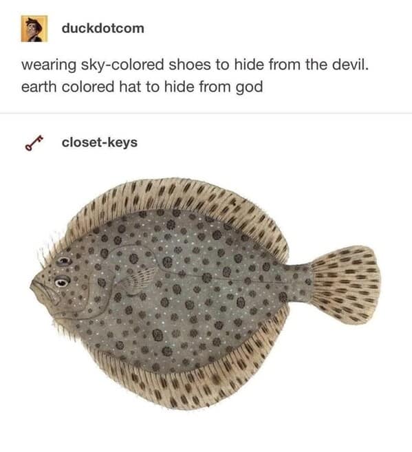Image resolution: width=412 pixels, height=452 pixels.
Task: Click the red key avatar icon
Action: pos(34,142)
